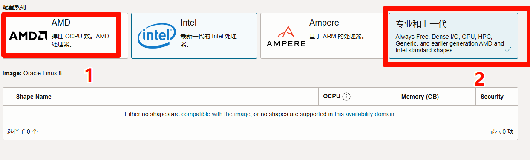Choose the 专业和上一代 shape series
Viewport: 530px width, 160px height.
pyautogui.click(x=453, y=36)
